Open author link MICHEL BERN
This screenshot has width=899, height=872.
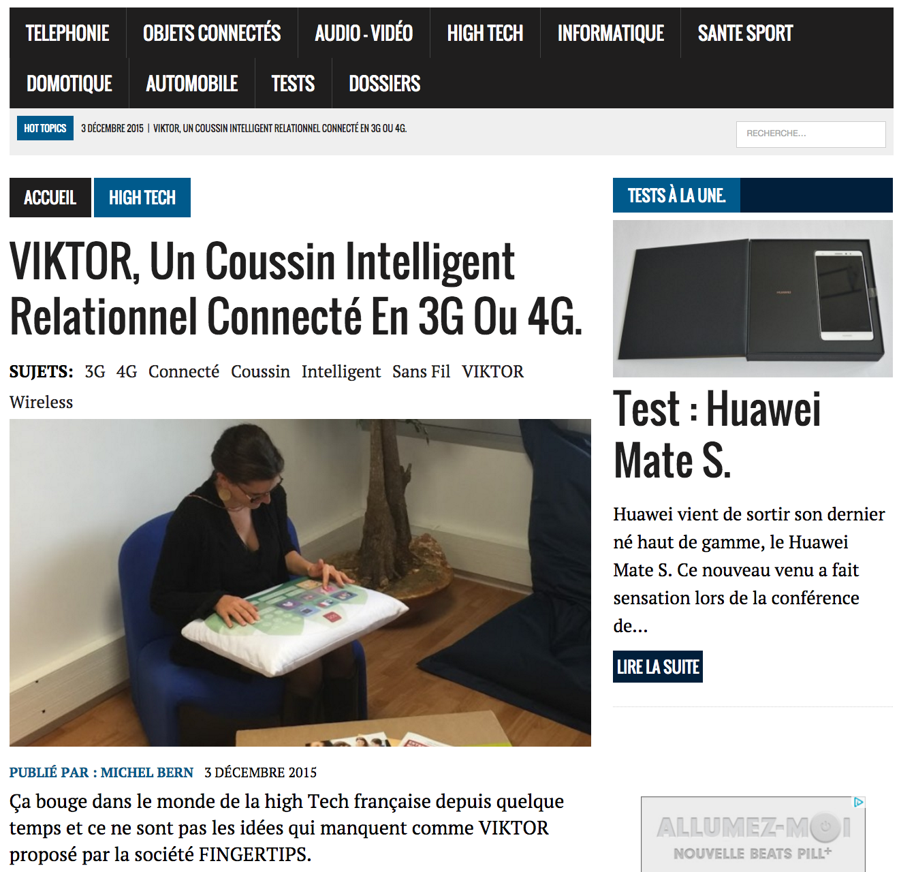coord(147,773)
